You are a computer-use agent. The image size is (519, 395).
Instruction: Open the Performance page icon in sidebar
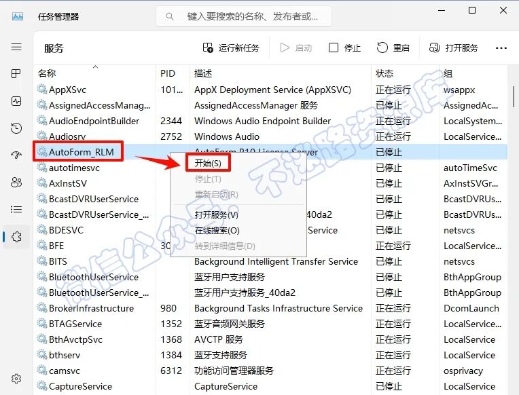[16, 101]
